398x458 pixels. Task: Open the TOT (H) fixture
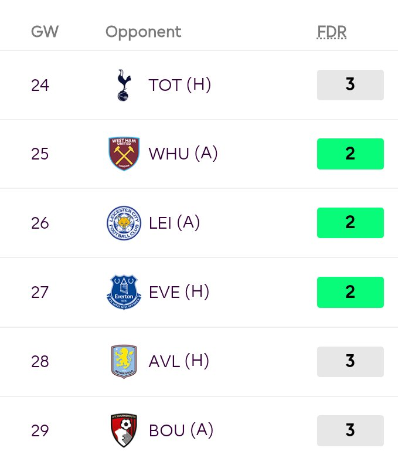point(179,85)
